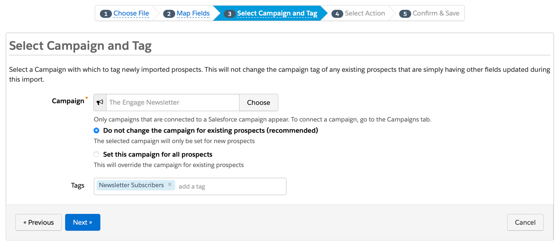The height and width of the screenshot is (250, 560).
Task: Click step 3 number badge
Action: coord(229,14)
